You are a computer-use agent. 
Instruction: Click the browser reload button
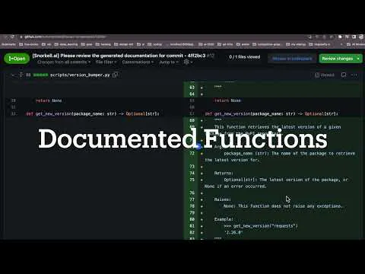12,37
